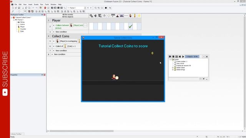This screenshot has width=246, height=138.
Task: Click the Stop black square toolbar icon
Action: (x=106, y=8)
